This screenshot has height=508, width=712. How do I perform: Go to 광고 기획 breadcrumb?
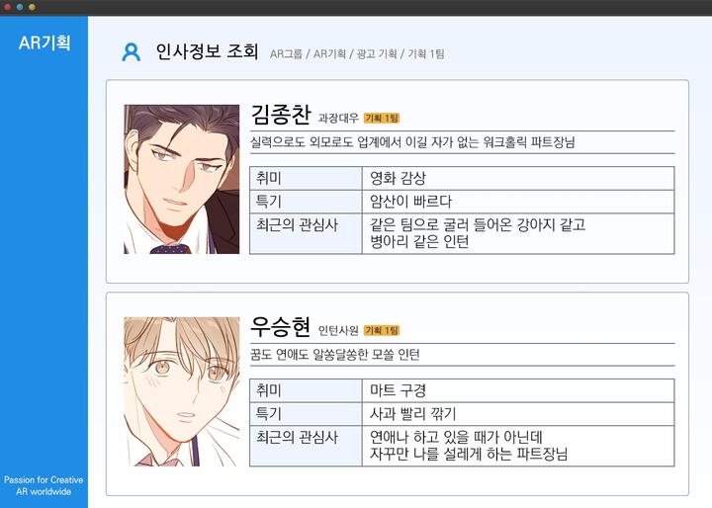pos(377,54)
